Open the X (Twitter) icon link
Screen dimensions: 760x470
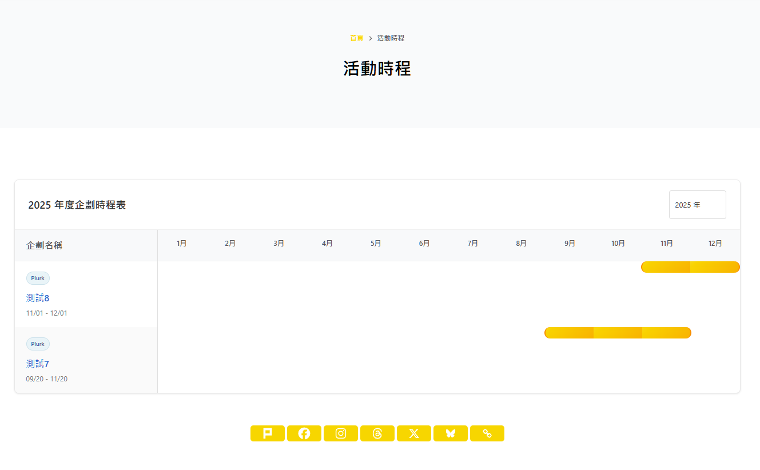413,433
